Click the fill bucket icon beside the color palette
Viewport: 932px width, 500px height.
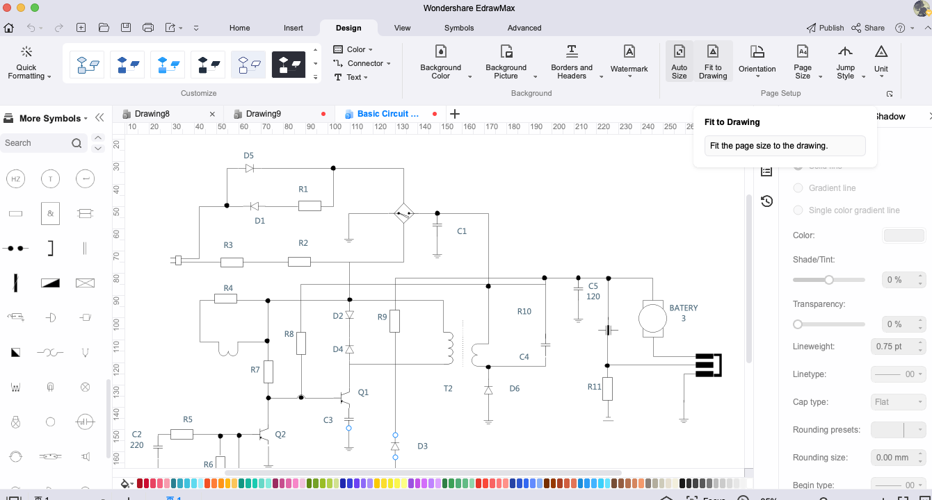point(126,483)
